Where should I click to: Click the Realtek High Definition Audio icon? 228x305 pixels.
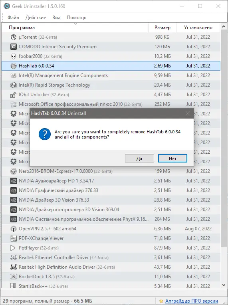click(14, 267)
